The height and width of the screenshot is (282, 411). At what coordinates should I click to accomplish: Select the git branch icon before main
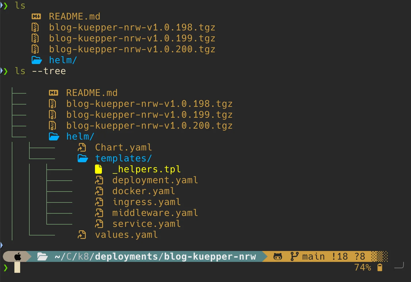click(x=295, y=256)
